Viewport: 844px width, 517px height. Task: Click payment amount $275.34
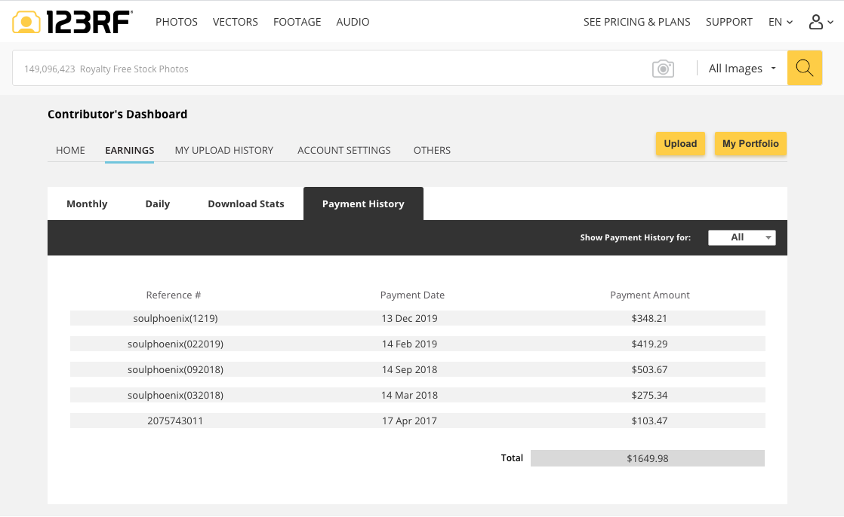pos(649,396)
